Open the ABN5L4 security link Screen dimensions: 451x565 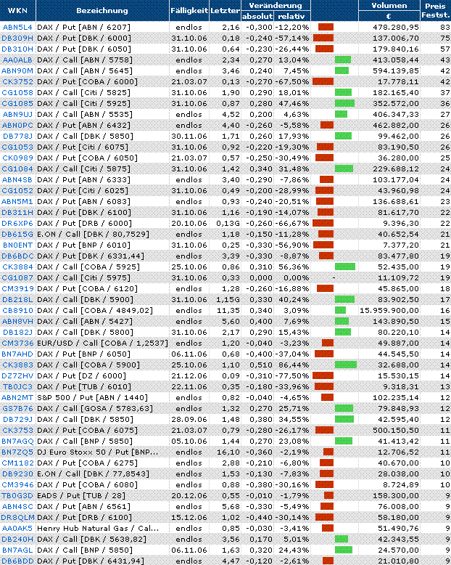[x=17, y=28]
